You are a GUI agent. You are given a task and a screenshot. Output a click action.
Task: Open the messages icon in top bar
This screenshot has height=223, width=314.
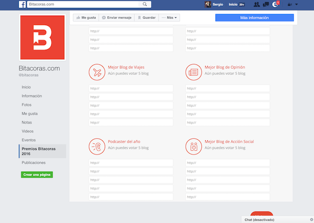click(266, 5)
